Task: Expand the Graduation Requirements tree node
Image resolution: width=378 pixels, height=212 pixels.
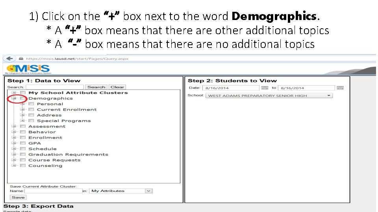Action: (x=14, y=154)
